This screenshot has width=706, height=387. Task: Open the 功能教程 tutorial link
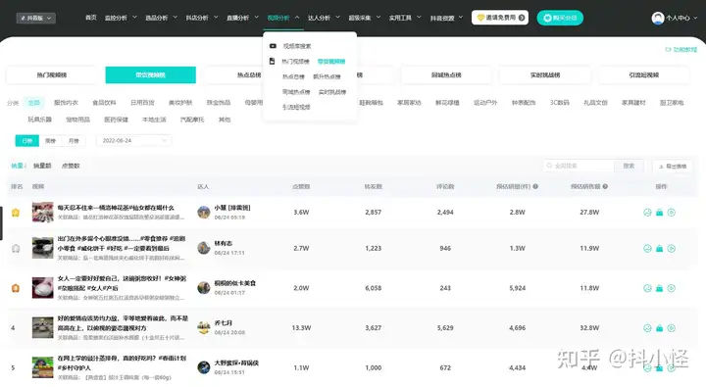(681, 50)
